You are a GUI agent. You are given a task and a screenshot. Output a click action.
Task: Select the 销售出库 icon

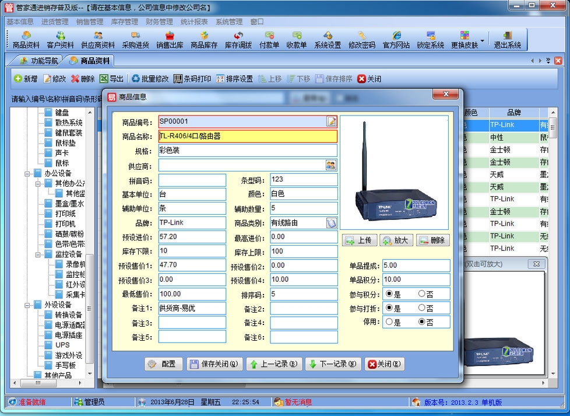(170, 41)
